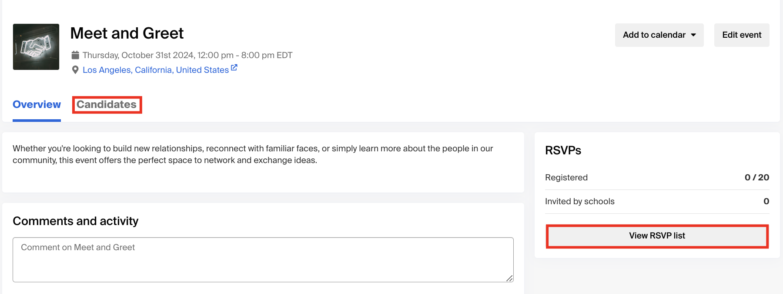Image resolution: width=783 pixels, height=294 pixels.
Task: Click the Invited by schools label
Action: coord(579,201)
